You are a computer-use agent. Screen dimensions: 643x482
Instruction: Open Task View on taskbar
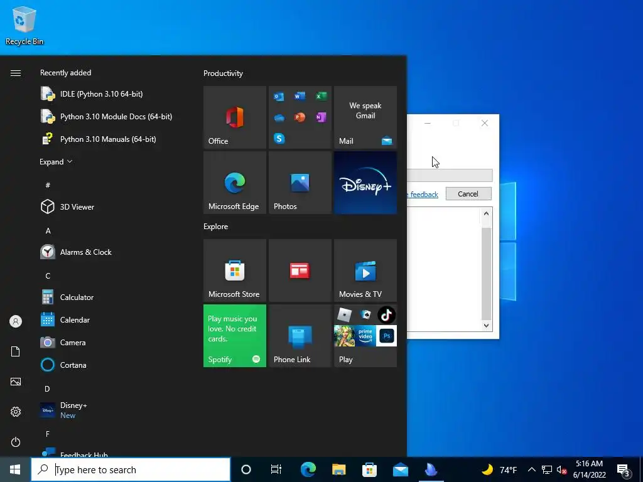pos(276,469)
